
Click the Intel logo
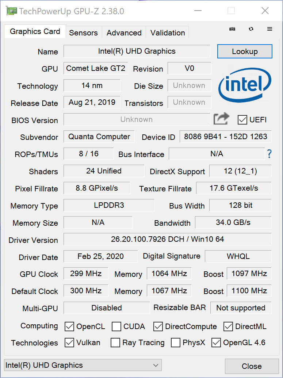[245, 85]
